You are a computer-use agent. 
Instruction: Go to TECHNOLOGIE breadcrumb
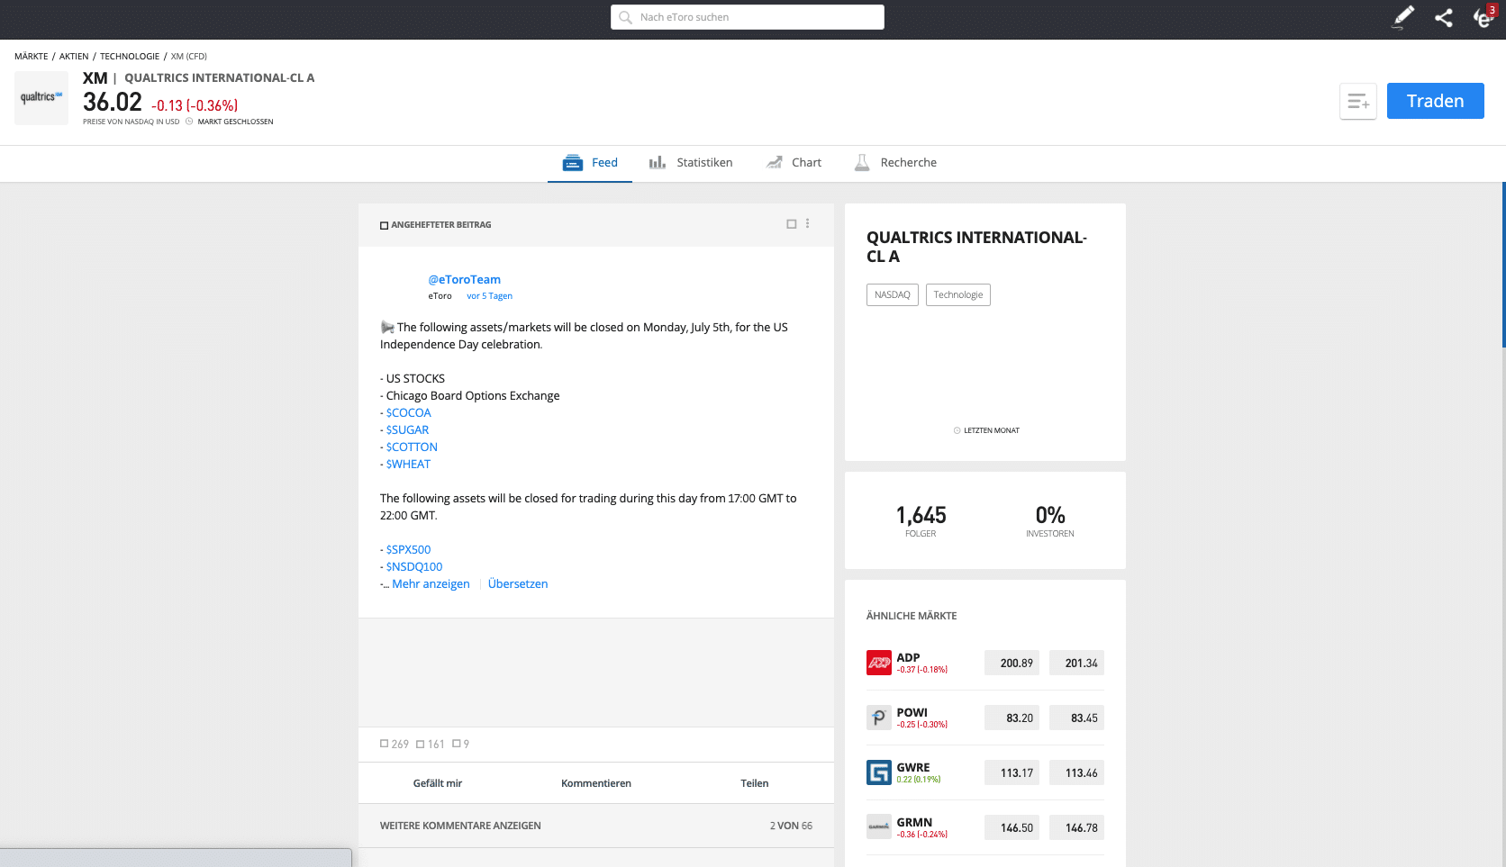pyautogui.click(x=130, y=57)
